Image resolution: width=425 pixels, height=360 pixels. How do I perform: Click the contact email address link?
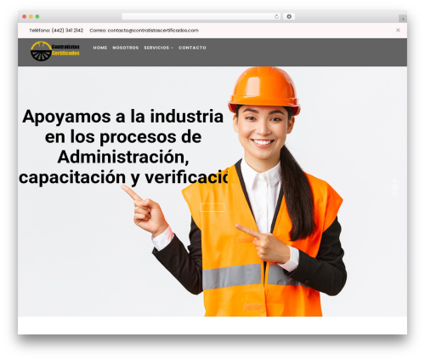153,31
